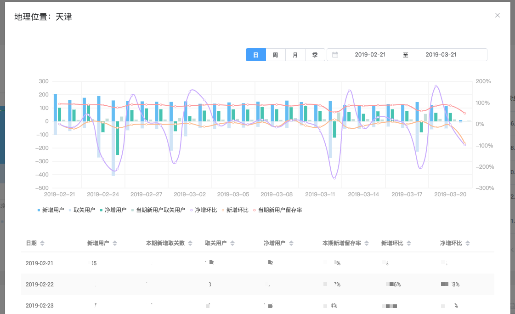
Task: Hide the 净增环比 line series
Action: point(203,210)
